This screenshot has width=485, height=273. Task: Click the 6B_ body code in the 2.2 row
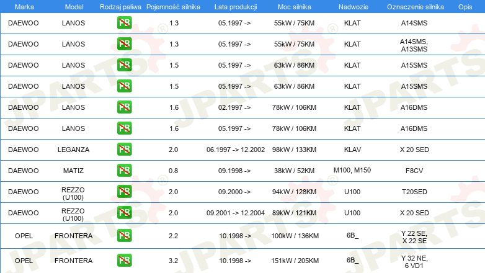352,235
